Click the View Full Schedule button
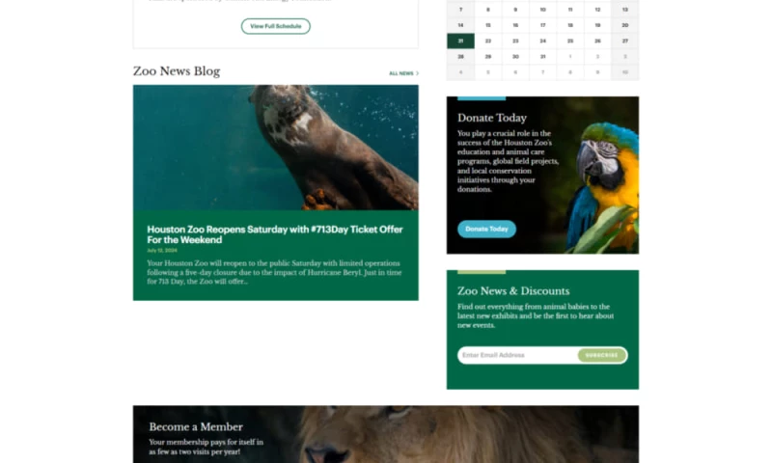Image resolution: width=772 pixels, height=463 pixels. click(275, 26)
